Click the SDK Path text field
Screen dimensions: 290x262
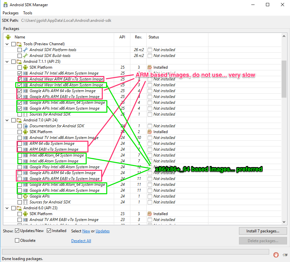66,21
